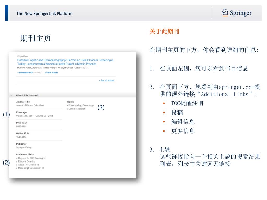Select the Print ISSN value 0885-8195
The image size is (267, 200).
21,127
